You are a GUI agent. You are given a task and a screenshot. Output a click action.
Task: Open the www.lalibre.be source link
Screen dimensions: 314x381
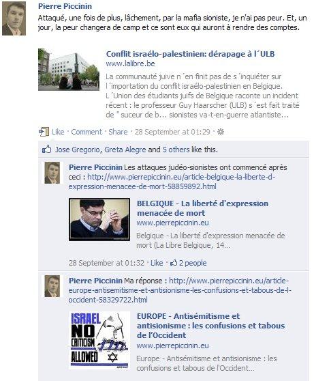click(130, 63)
